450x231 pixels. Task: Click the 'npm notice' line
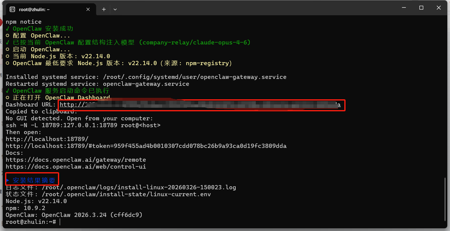coord(24,22)
